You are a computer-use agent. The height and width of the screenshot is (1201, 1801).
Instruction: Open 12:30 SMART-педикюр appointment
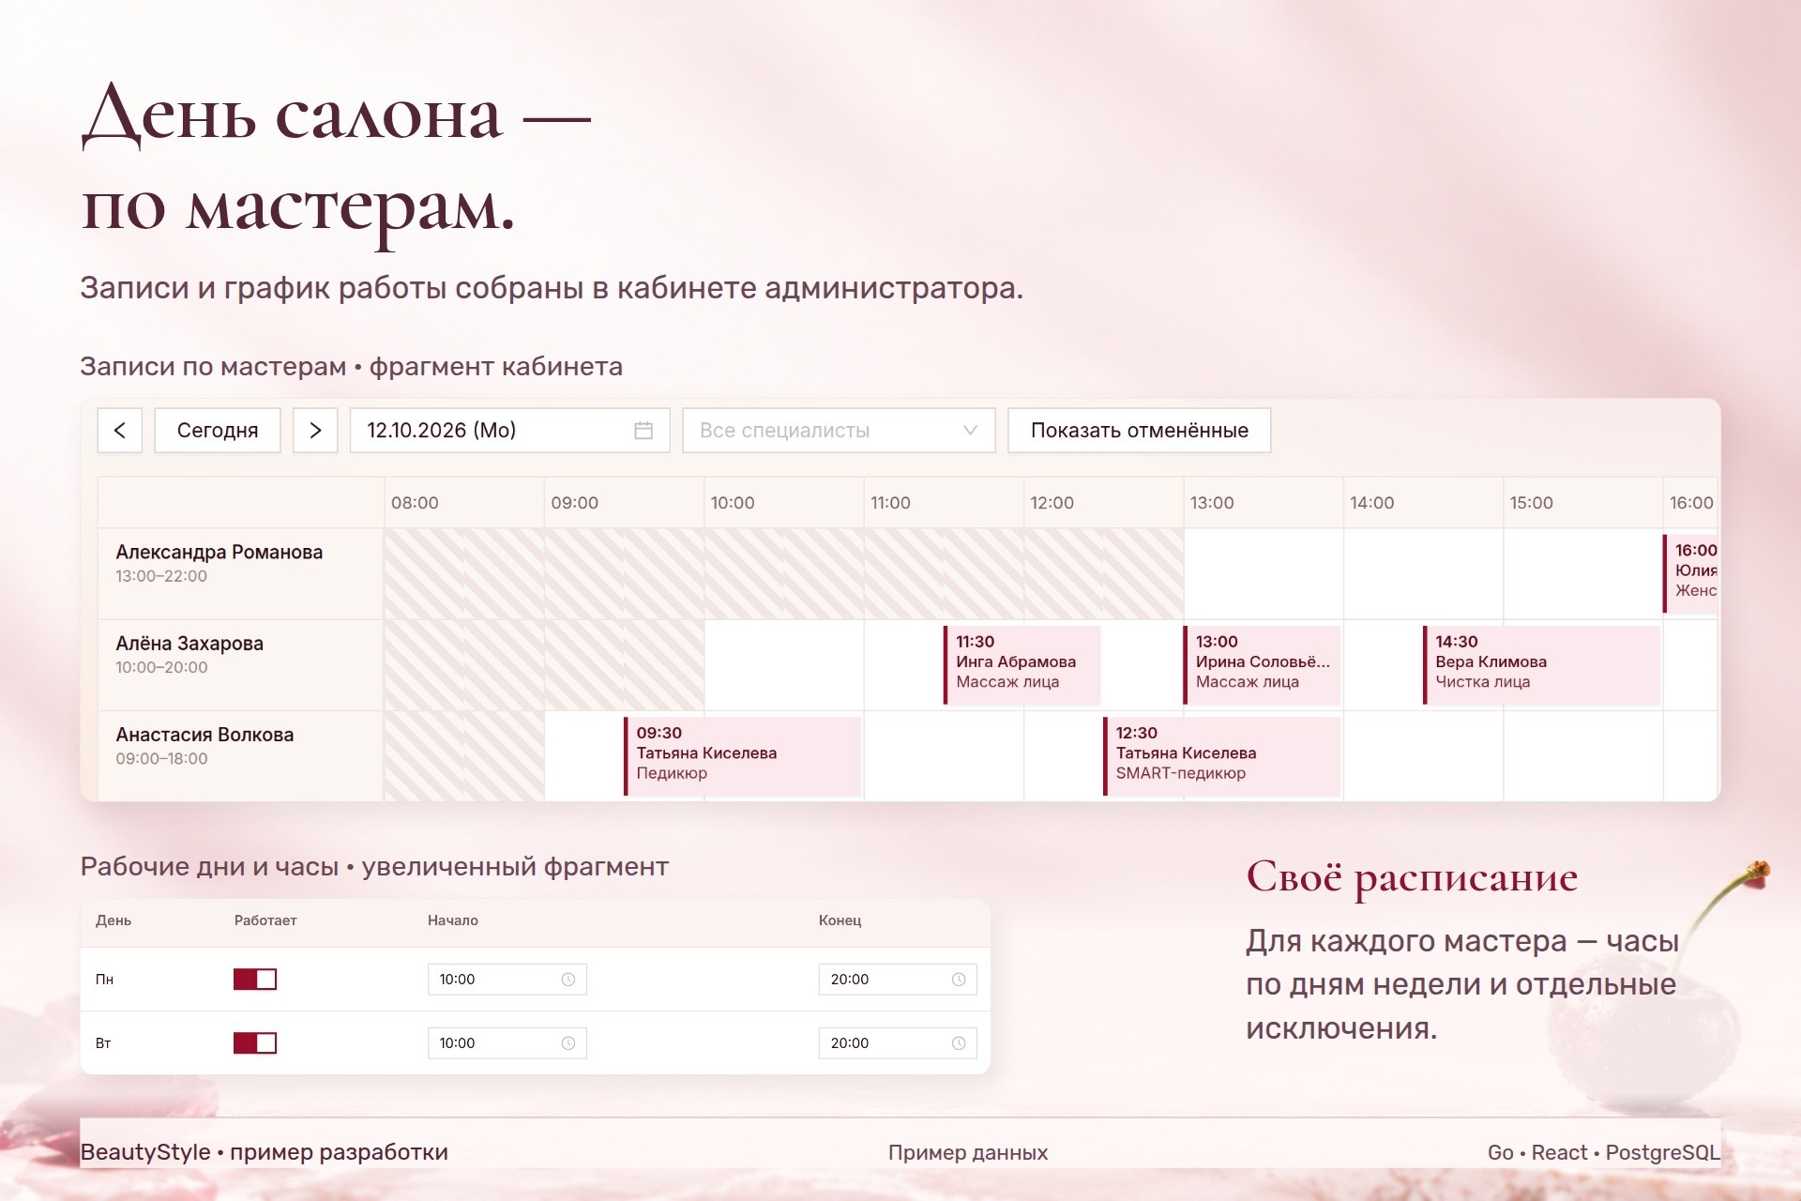coord(1221,756)
